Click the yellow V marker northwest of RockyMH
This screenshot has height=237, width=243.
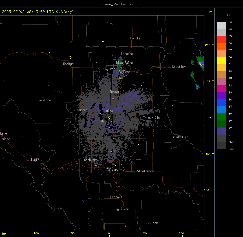[49, 52]
